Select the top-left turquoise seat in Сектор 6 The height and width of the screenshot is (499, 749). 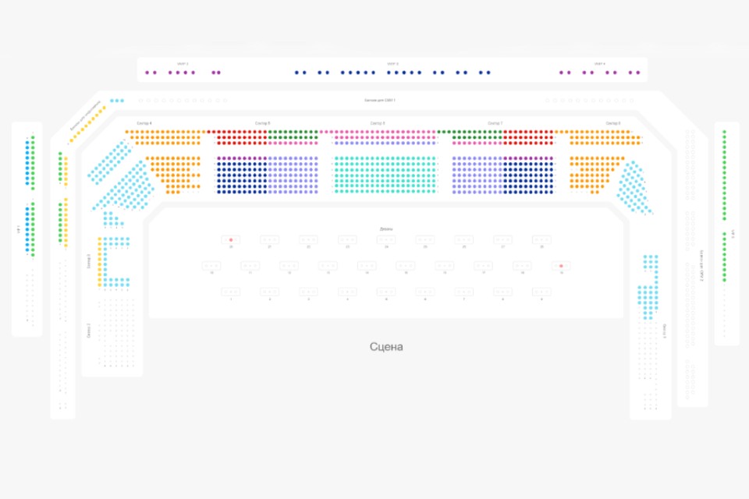pyautogui.click(x=336, y=158)
